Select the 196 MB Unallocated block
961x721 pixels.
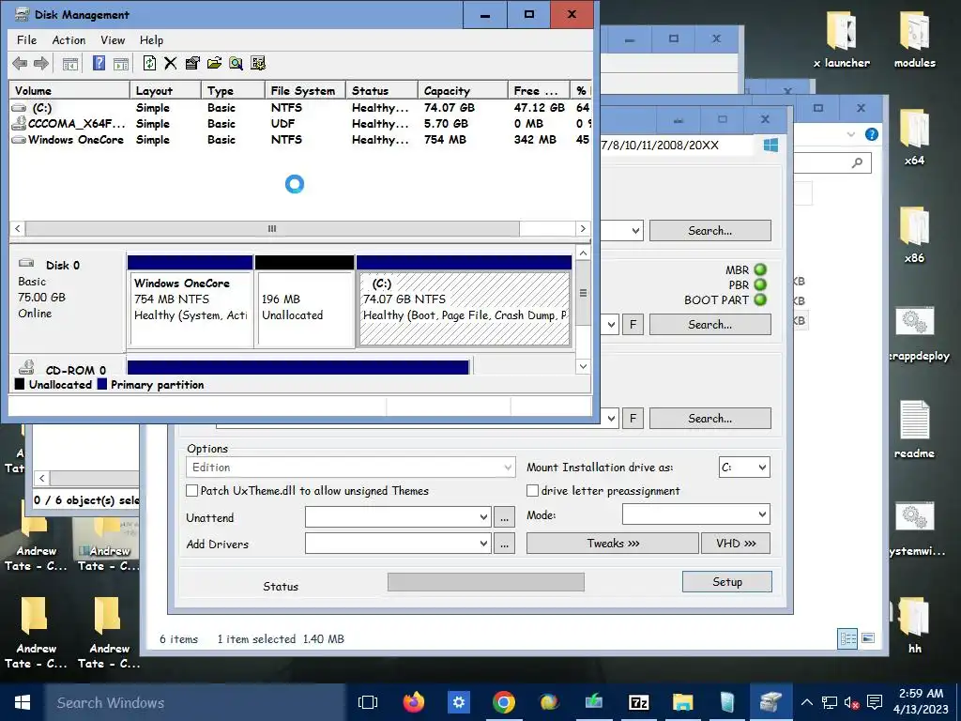(305, 301)
